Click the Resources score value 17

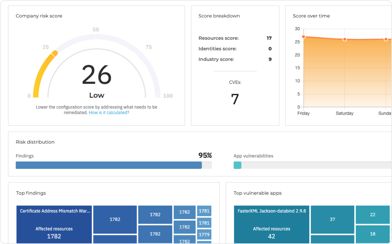(270, 38)
